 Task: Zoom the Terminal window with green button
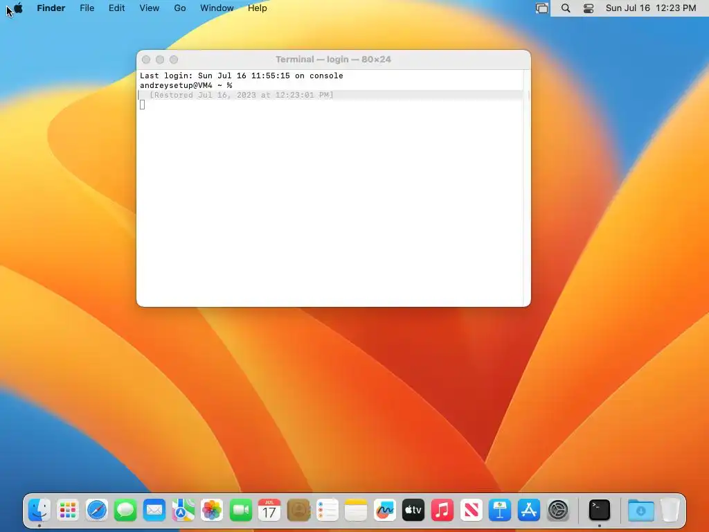pos(174,60)
